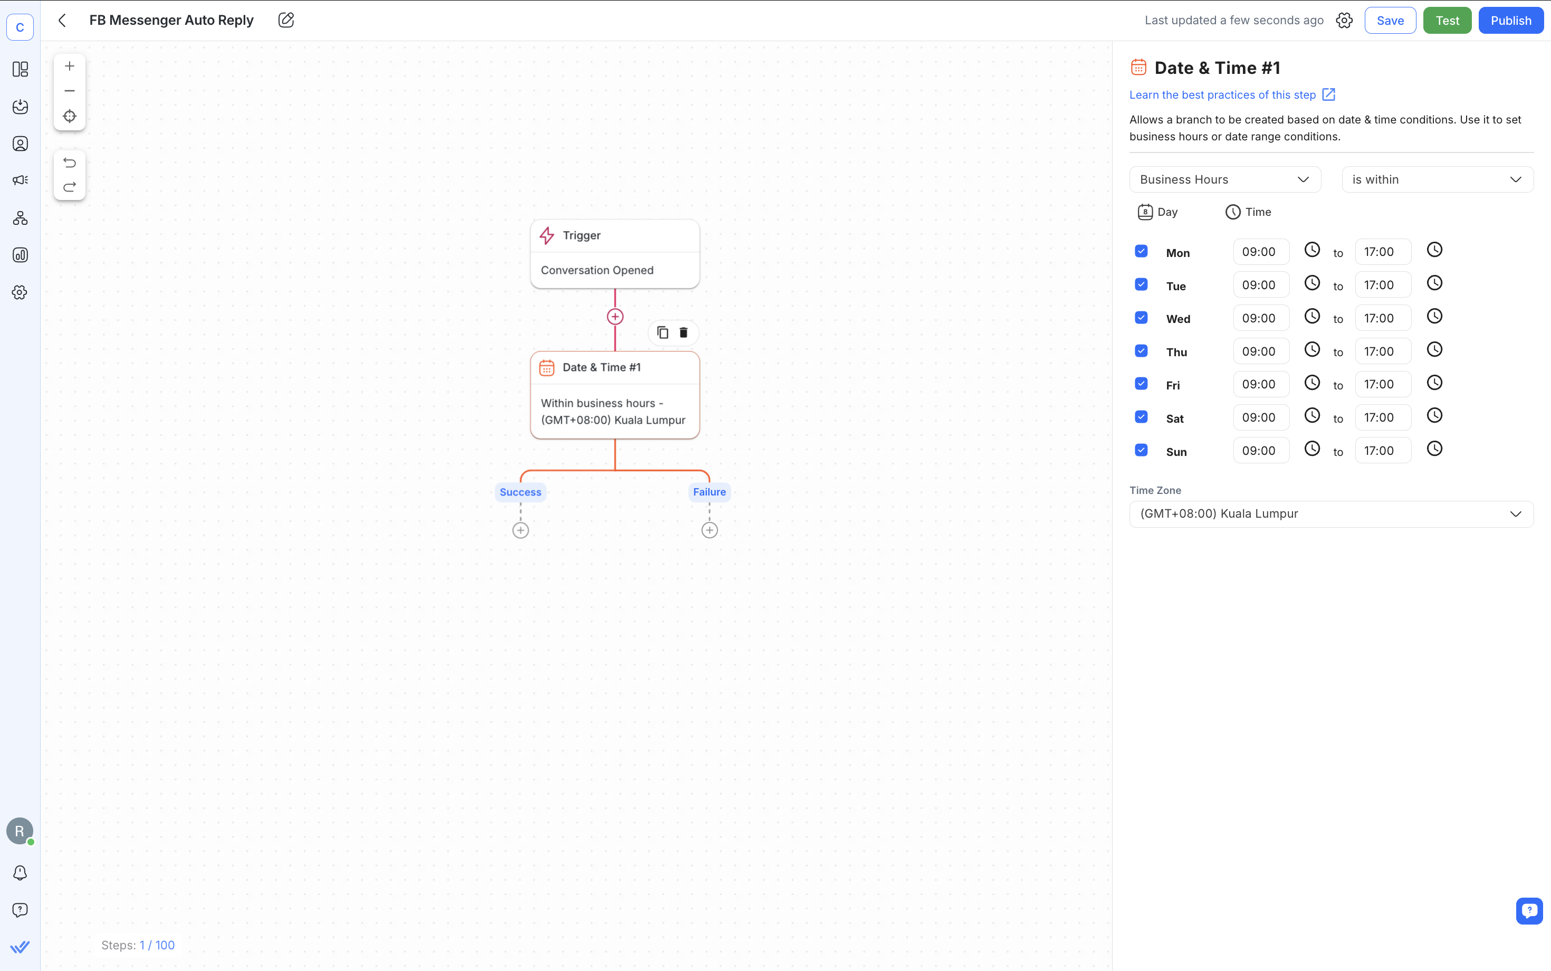Switch to the Time tab
Screen dimensions: 1551x971
1249,212
